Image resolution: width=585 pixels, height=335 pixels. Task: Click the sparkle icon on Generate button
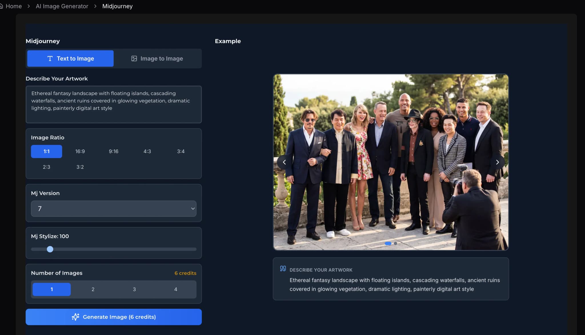[75, 317]
